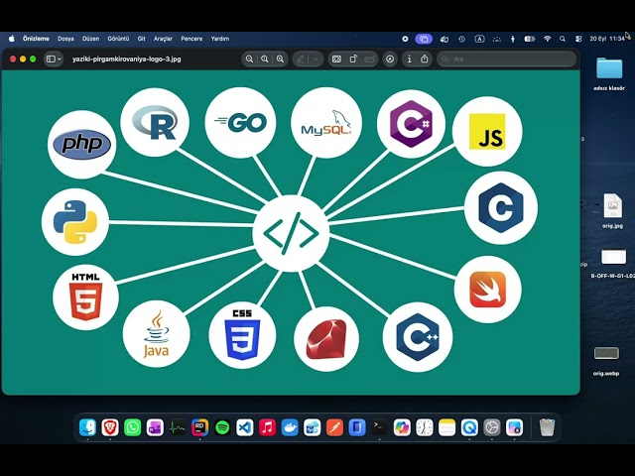
Task: Open Visual Studio Code from the Dock
Action: pos(245,427)
